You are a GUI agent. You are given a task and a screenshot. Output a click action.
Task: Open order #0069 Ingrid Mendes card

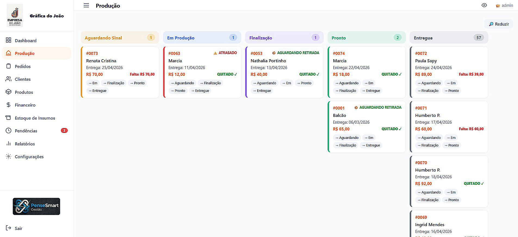click(x=449, y=224)
